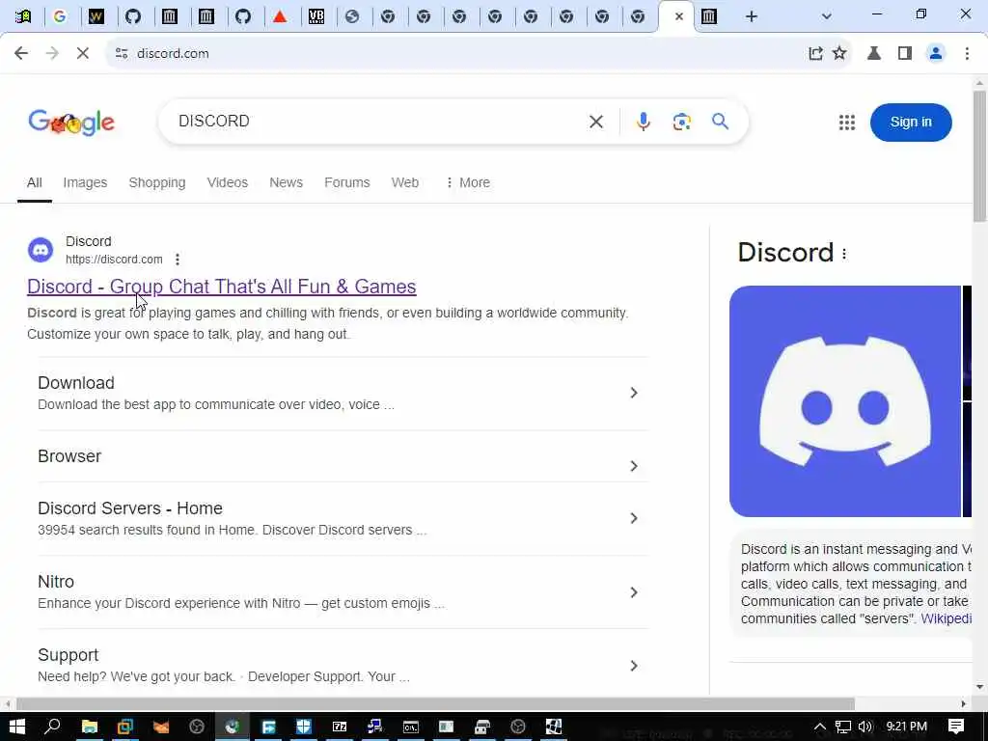Open the Chrome profile avatar

936,54
